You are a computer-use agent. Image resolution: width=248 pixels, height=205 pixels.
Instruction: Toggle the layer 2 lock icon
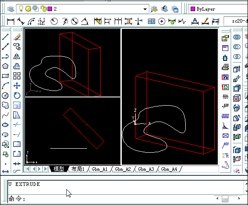click(43, 8)
